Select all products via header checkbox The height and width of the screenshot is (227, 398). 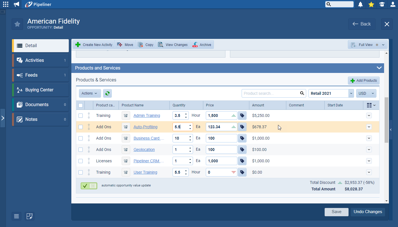pos(80,105)
